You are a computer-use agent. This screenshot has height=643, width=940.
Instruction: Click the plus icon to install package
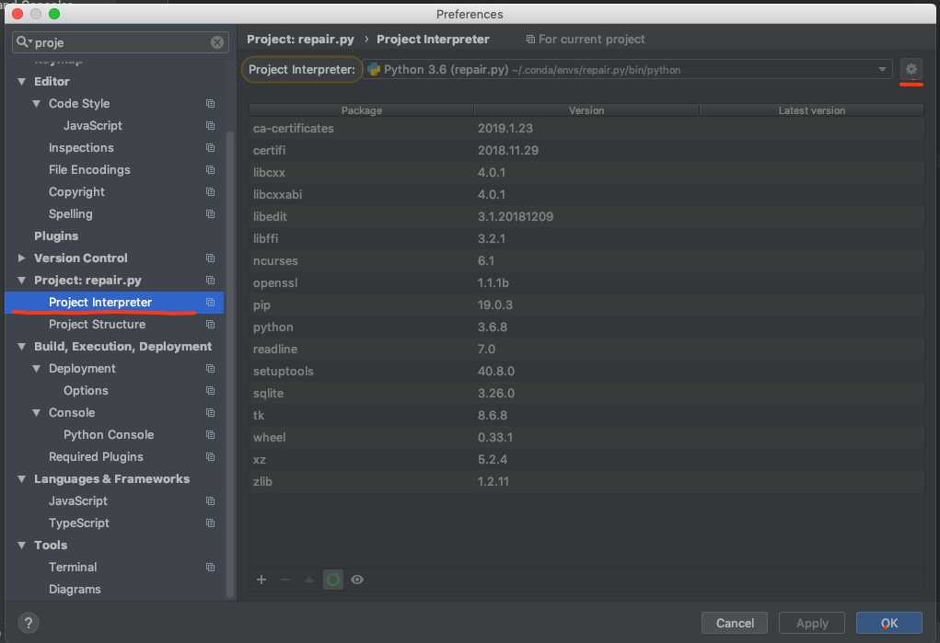pyautogui.click(x=261, y=580)
